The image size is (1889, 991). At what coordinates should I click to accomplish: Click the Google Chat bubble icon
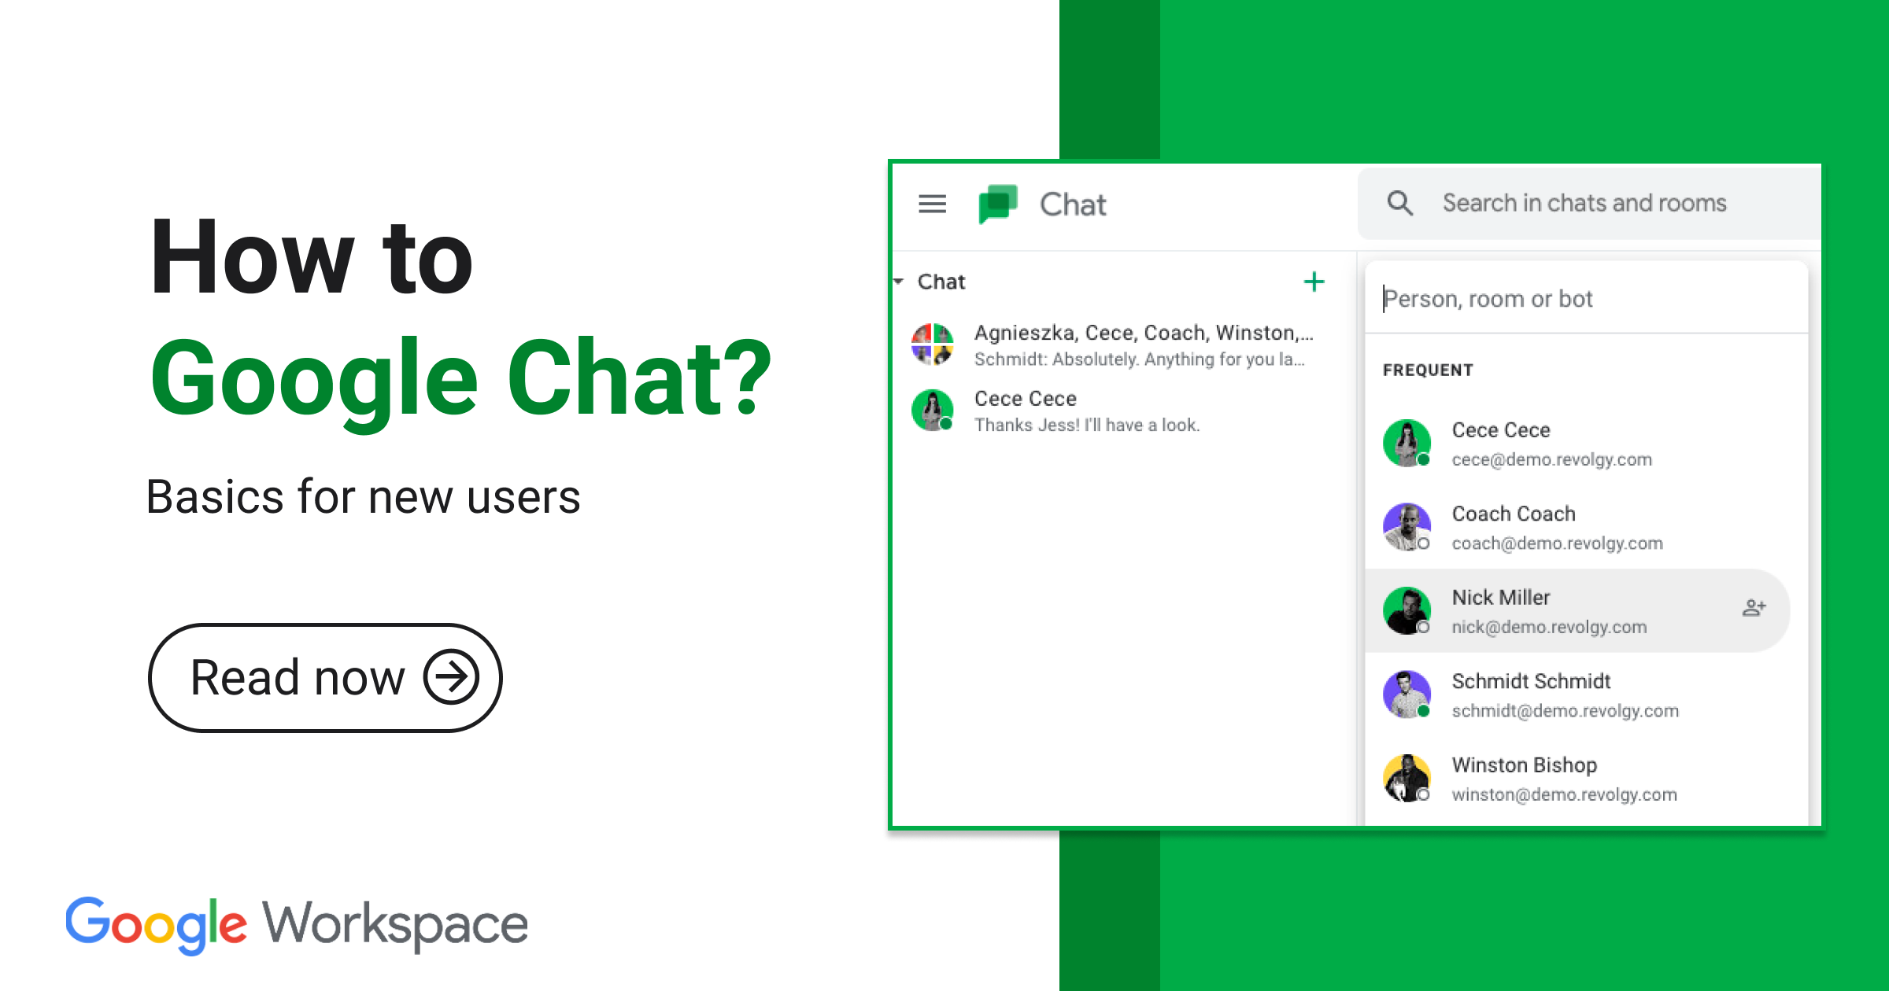tap(998, 202)
